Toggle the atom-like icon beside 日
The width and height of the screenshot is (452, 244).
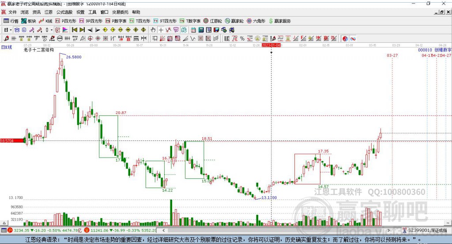coord(17,30)
